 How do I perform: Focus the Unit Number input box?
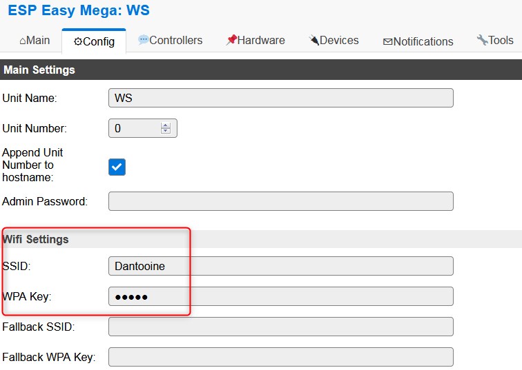[135, 128]
